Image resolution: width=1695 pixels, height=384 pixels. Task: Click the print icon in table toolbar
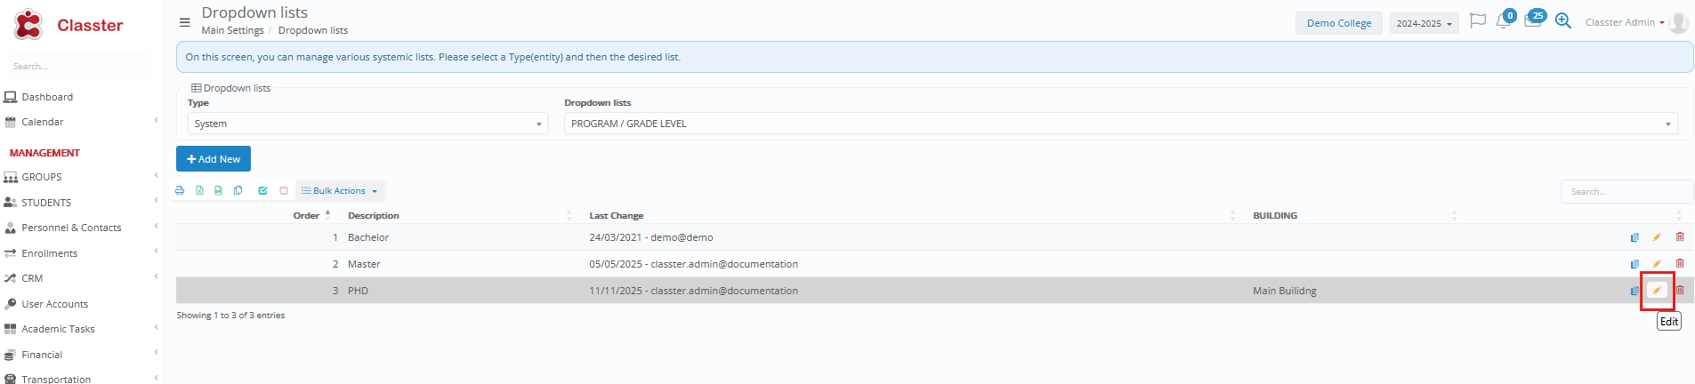click(x=180, y=191)
